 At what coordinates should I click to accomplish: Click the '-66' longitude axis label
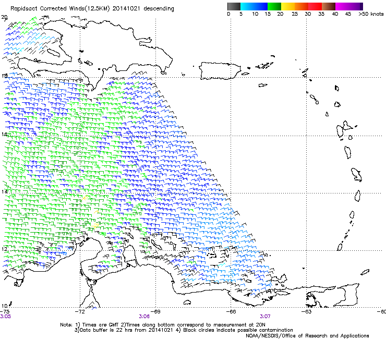231,312
